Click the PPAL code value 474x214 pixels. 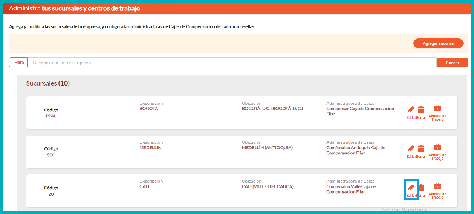click(x=51, y=116)
